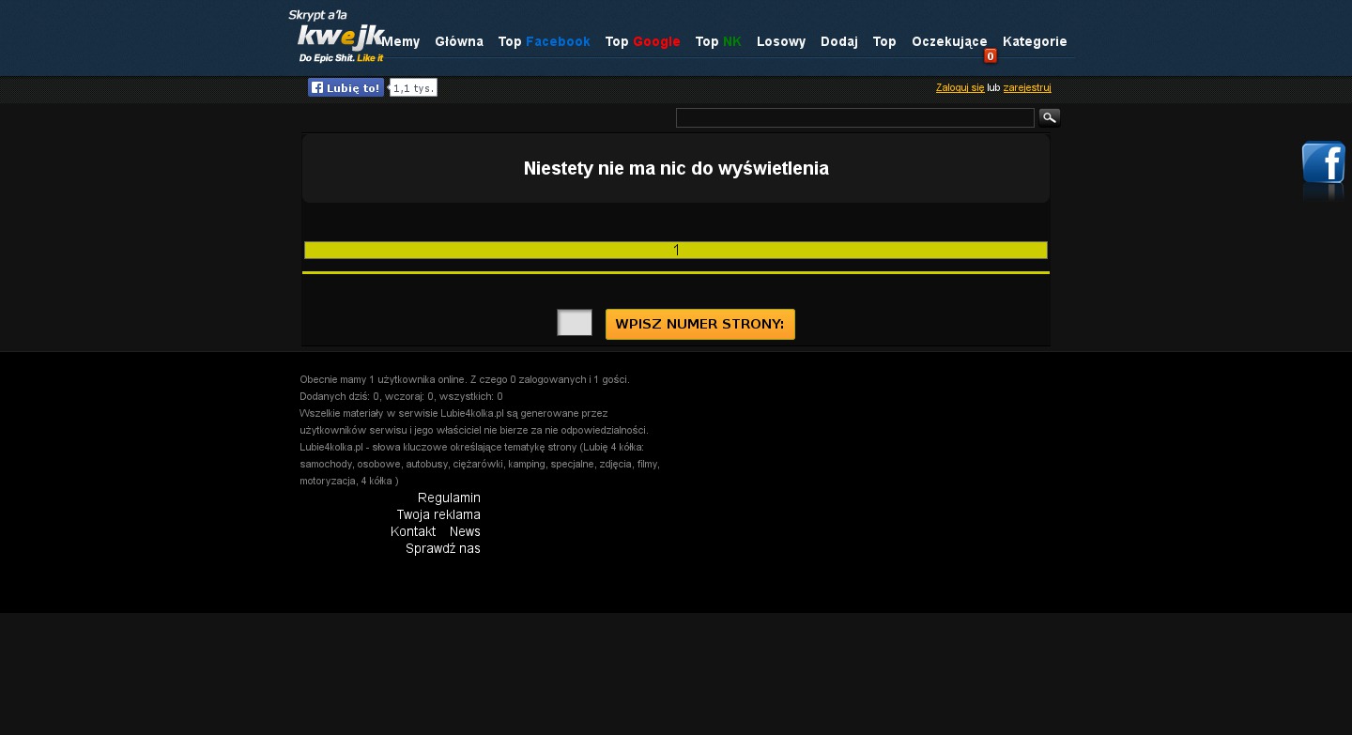Open the Kategorie menu
This screenshot has height=735, width=1352.
pyautogui.click(x=1035, y=41)
